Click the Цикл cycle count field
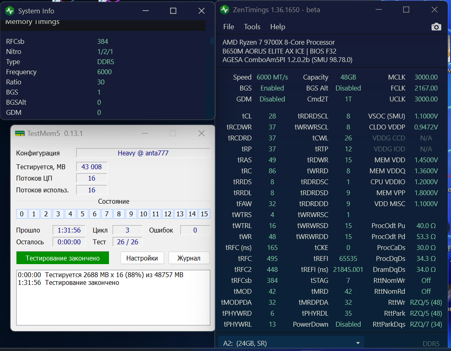The width and height of the screenshot is (451, 351). pos(127,230)
